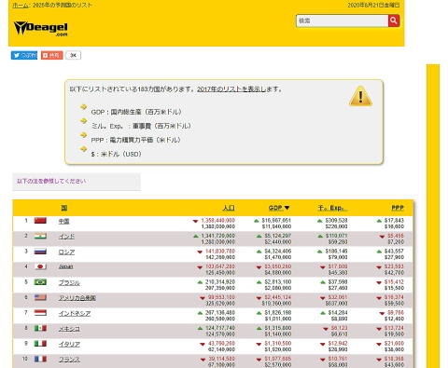Screen dimensions: 448x368
Task: Click the red search magnifier button
Action: coord(394,20)
